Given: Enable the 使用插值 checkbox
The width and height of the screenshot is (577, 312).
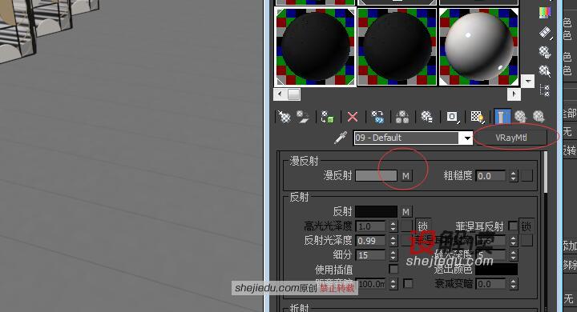Looking at the screenshot, I should click(393, 269).
